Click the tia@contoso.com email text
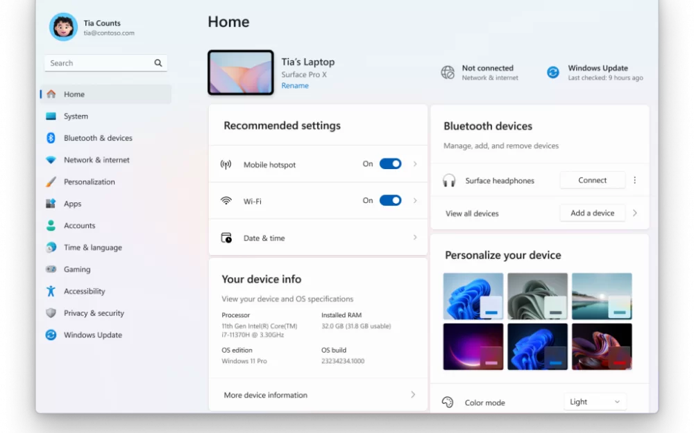The image size is (694, 433). coord(109,33)
